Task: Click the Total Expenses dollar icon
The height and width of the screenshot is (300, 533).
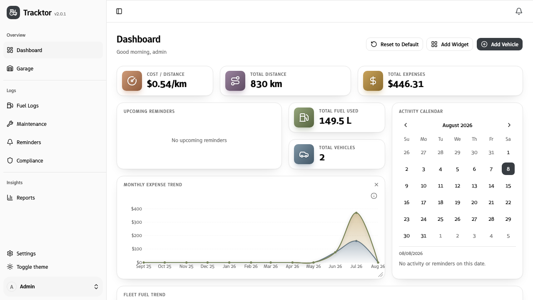Action: coord(373,81)
